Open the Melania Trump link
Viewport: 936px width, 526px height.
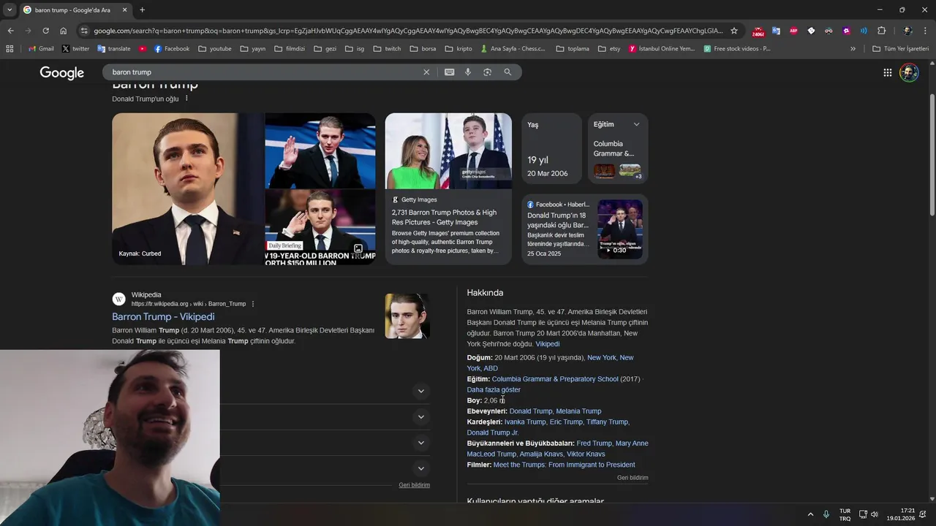578,411
